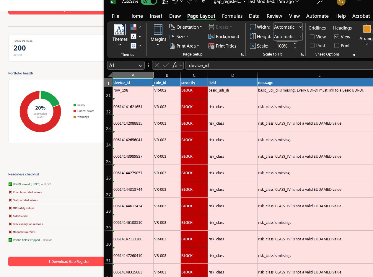Viewport: 373px width, 277px height.
Task: Select the Orientation setting
Action: point(185,27)
